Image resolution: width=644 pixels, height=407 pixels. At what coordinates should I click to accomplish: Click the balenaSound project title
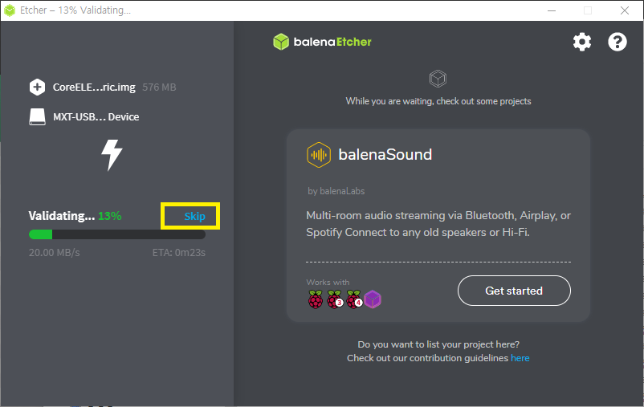click(x=385, y=155)
